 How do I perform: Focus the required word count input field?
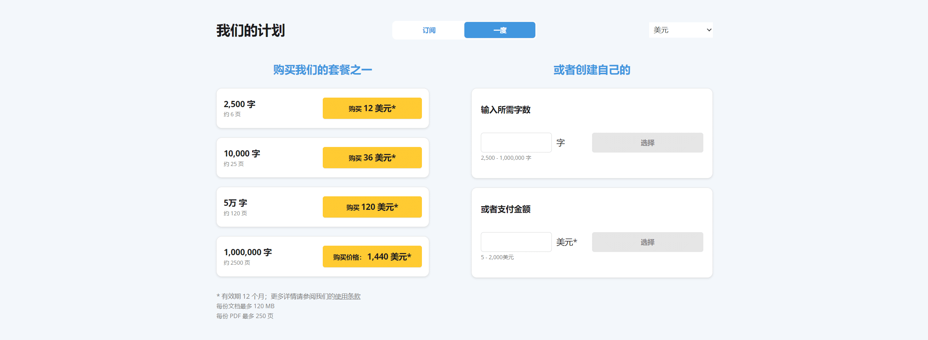point(516,143)
